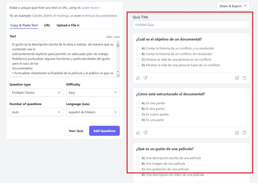Edit the '¿Cuál es el objetivo' question
Image resolution: width=258 pixels, height=183 pixels.
pos(237,78)
